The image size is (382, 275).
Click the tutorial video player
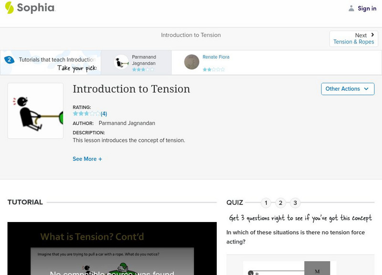[112, 248]
